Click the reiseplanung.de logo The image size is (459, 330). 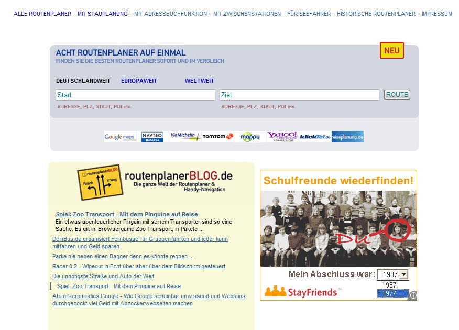click(x=347, y=137)
